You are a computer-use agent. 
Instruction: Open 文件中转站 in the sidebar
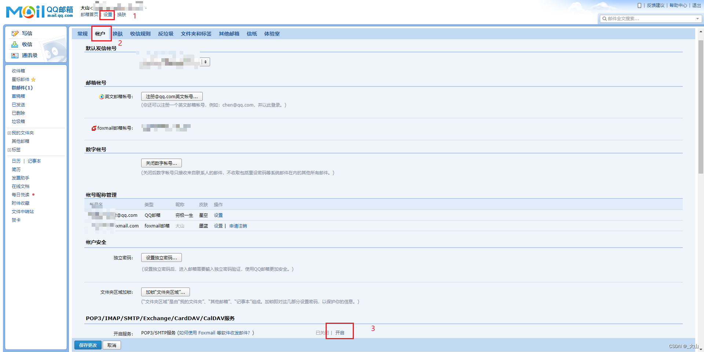coord(23,212)
